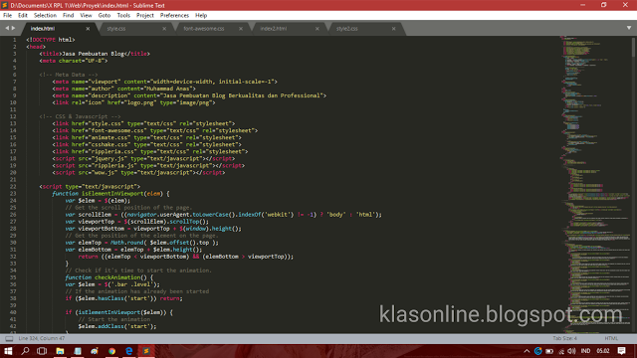Viewport: 637px width, 358px height.
Task: Open the notepad-style app on taskbar
Action: pyautogui.click(x=78, y=351)
